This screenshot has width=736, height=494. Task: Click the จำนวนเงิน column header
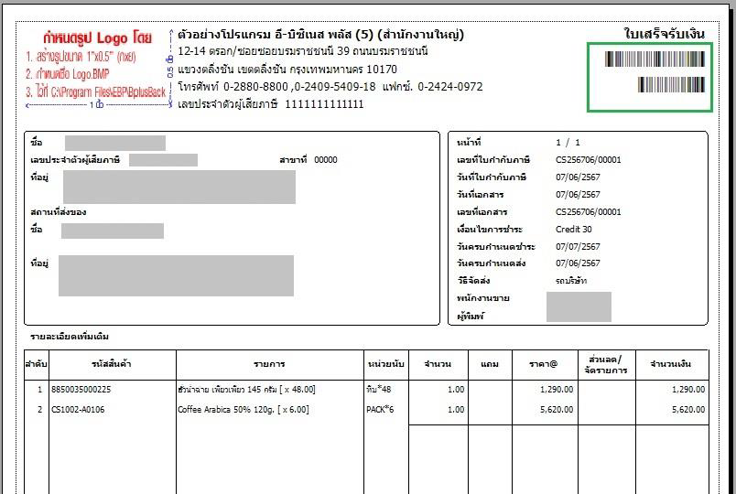[673, 364]
